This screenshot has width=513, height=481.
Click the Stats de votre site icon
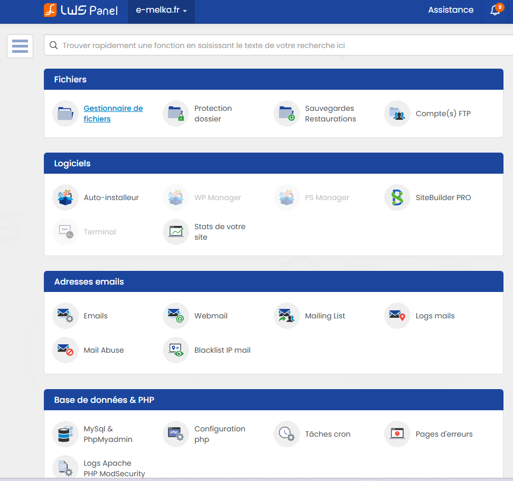(x=176, y=232)
